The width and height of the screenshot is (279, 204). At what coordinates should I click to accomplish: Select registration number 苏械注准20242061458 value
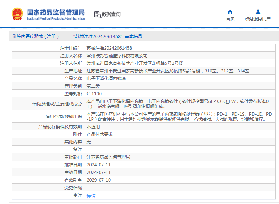(x=109, y=48)
